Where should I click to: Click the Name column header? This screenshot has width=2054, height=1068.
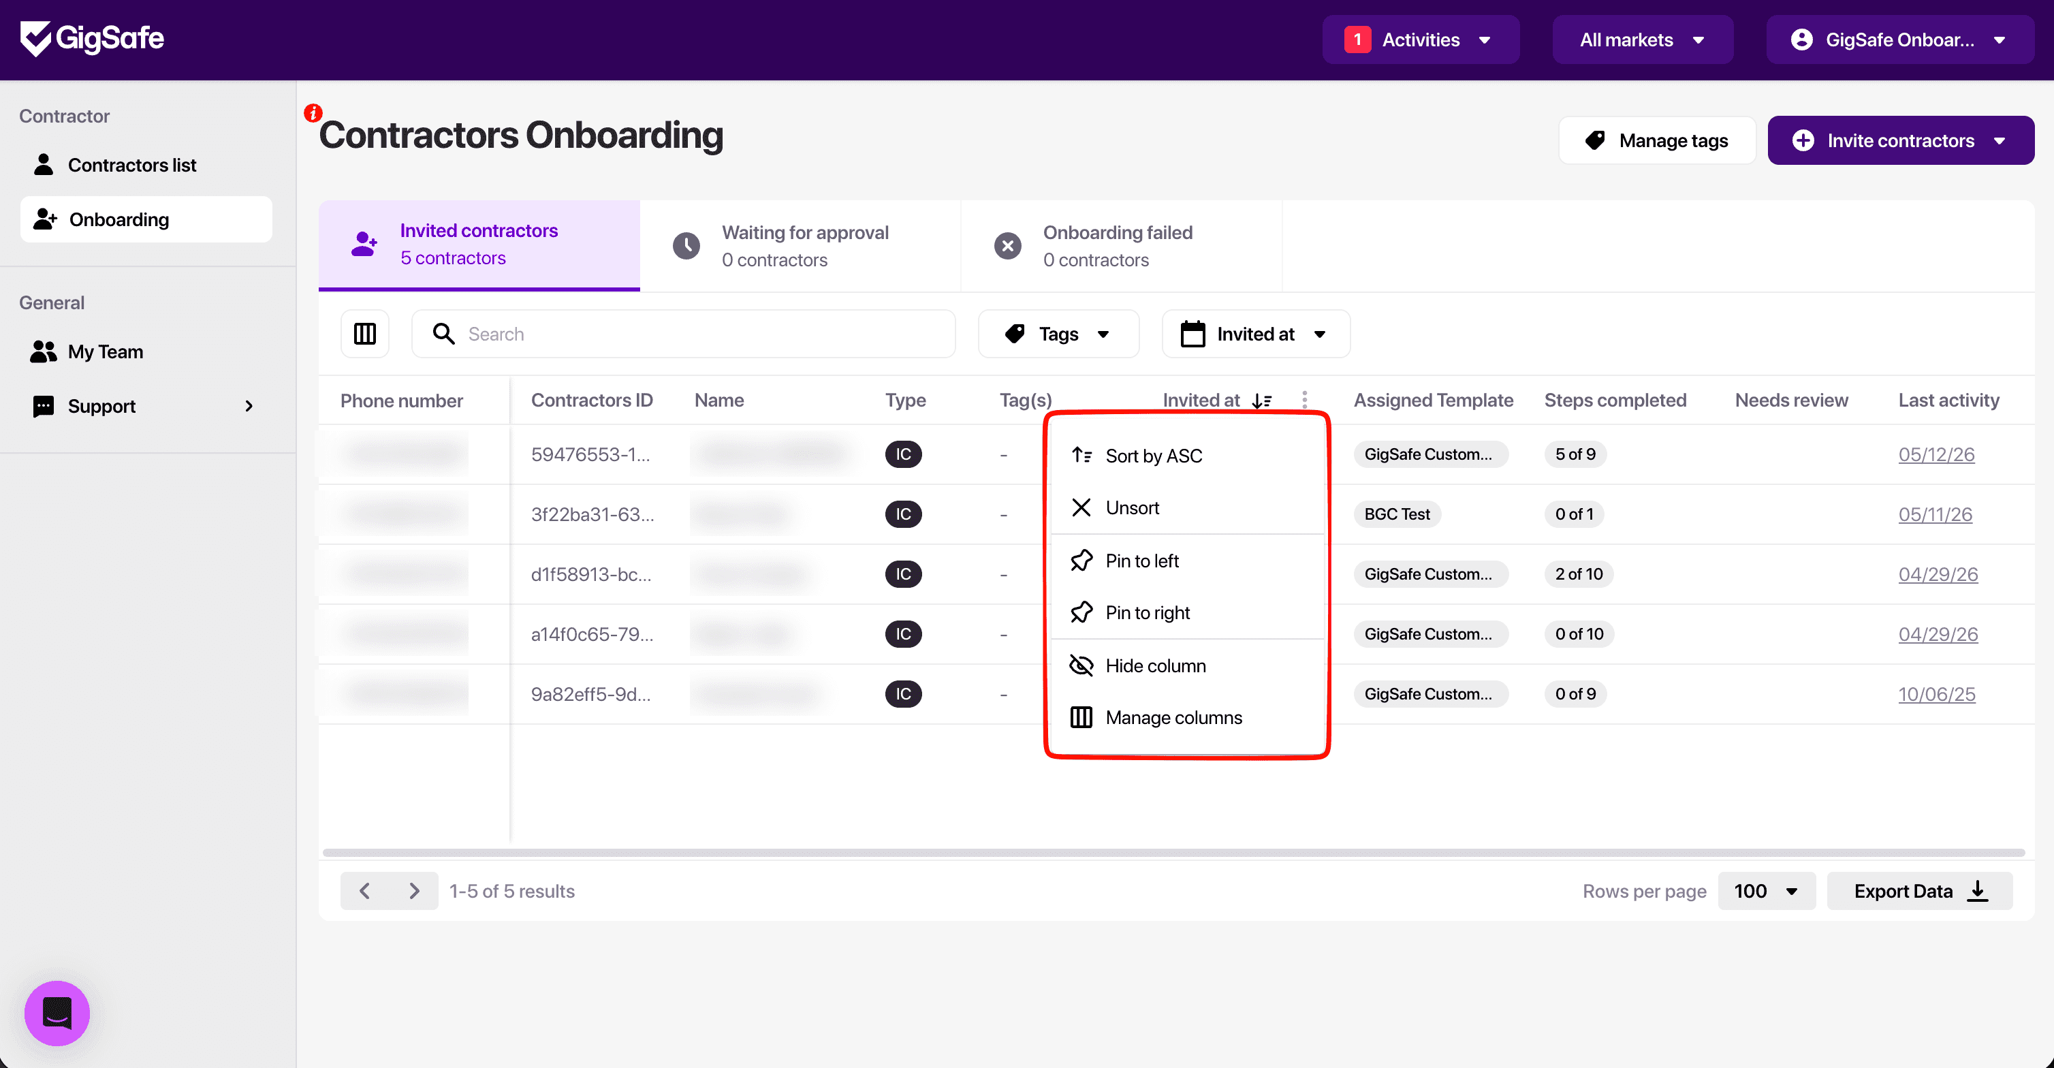719,400
